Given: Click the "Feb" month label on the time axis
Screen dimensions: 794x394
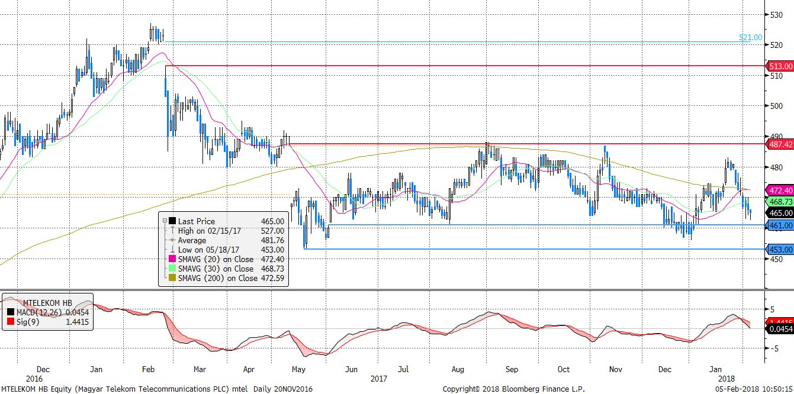Looking at the screenshot, I should tap(148, 369).
